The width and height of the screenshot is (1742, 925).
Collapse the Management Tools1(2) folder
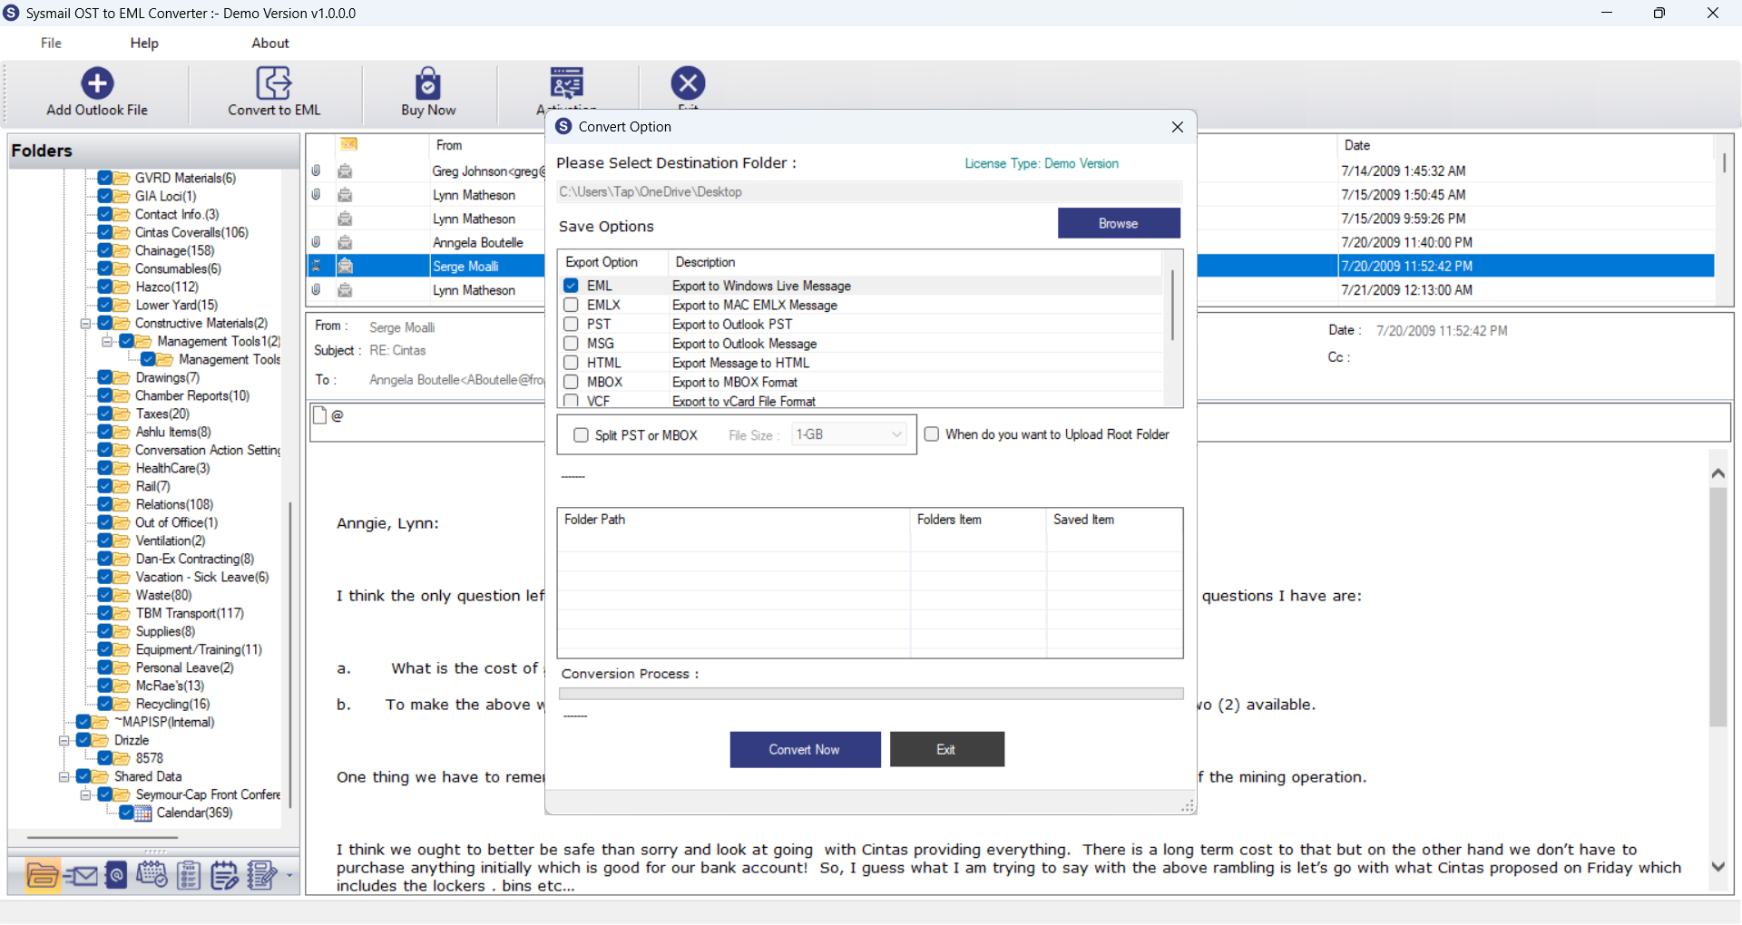(x=107, y=342)
